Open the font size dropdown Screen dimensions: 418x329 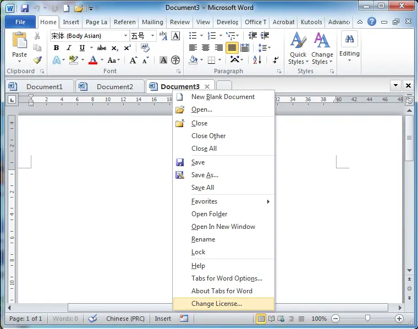click(152, 36)
